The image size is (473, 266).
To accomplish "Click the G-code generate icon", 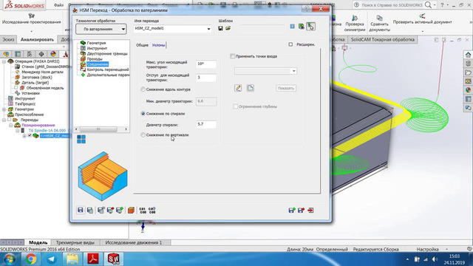I will pos(143,210).
